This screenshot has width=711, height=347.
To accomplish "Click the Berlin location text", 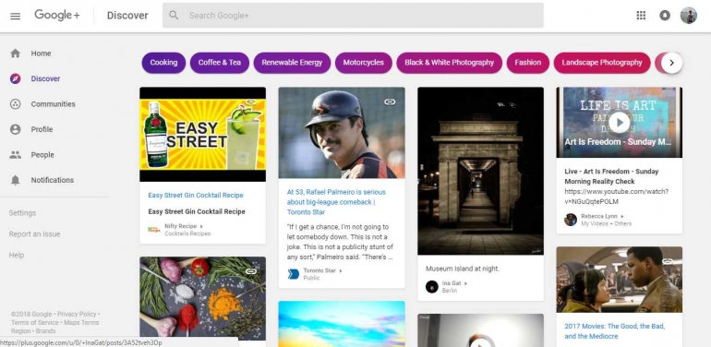I will tap(450, 291).
